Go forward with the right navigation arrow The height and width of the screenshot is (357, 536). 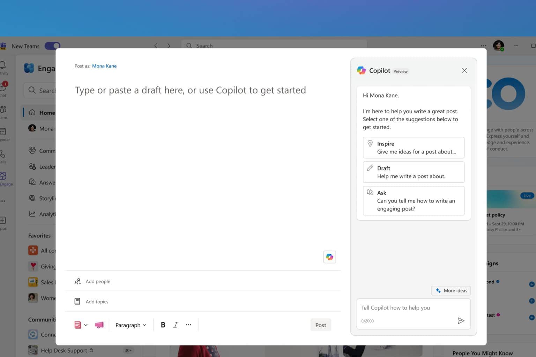point(169,46)
